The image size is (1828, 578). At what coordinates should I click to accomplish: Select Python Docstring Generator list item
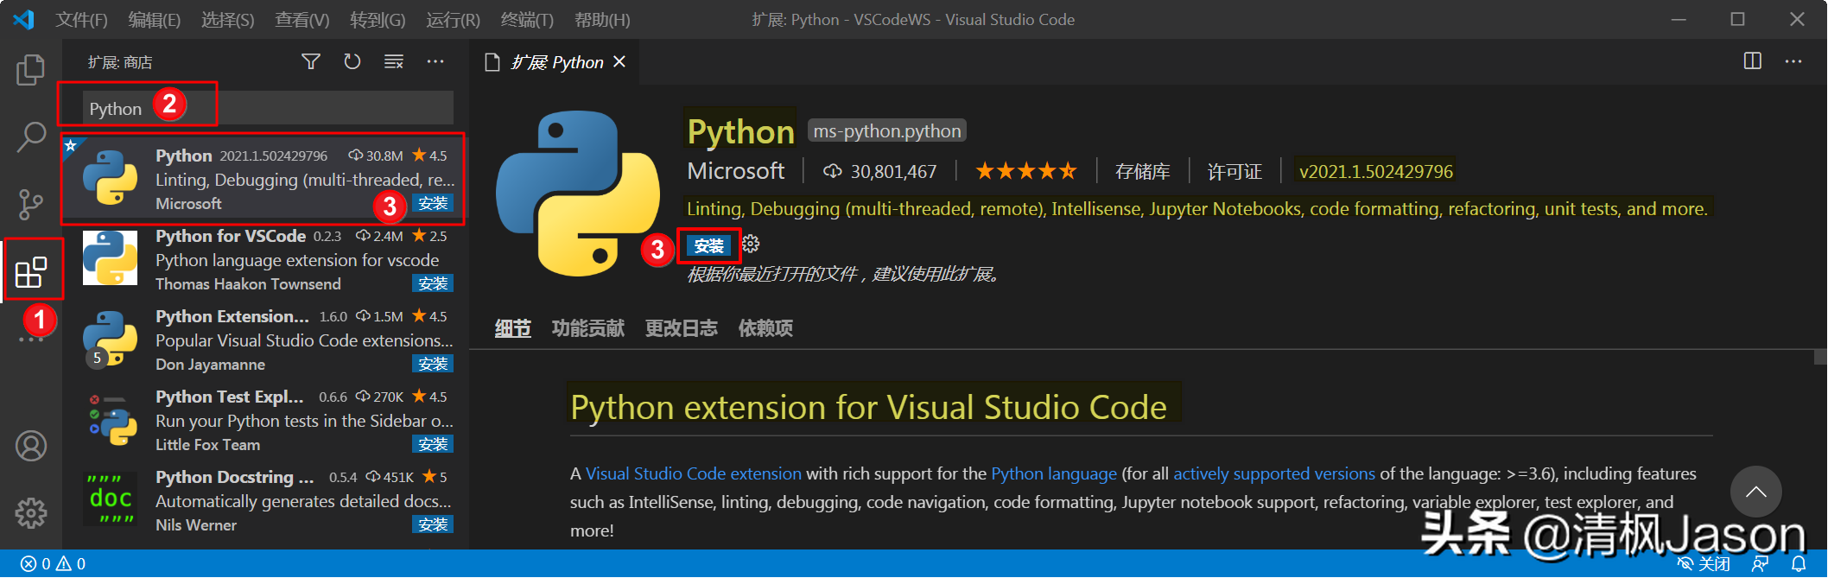267,500
